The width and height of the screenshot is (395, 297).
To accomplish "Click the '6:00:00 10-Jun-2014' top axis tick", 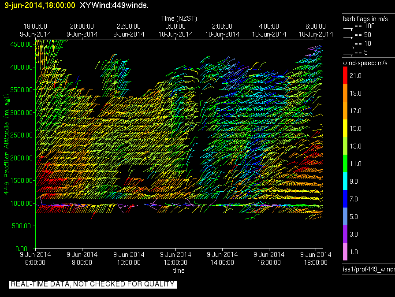I will (316, 30).
